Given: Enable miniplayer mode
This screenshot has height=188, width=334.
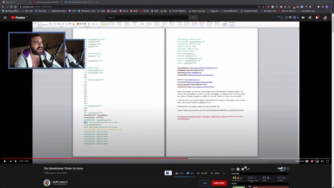Looking at the screenshot, I should click(x=317, y=161).
